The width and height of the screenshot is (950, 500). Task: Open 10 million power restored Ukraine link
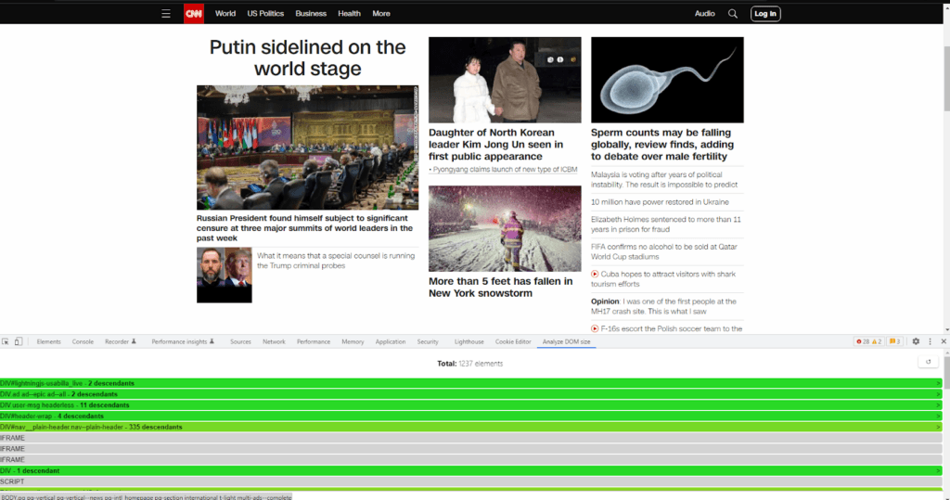point(660,202)
